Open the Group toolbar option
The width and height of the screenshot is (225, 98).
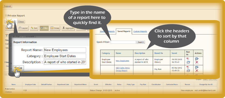point(55,28)
